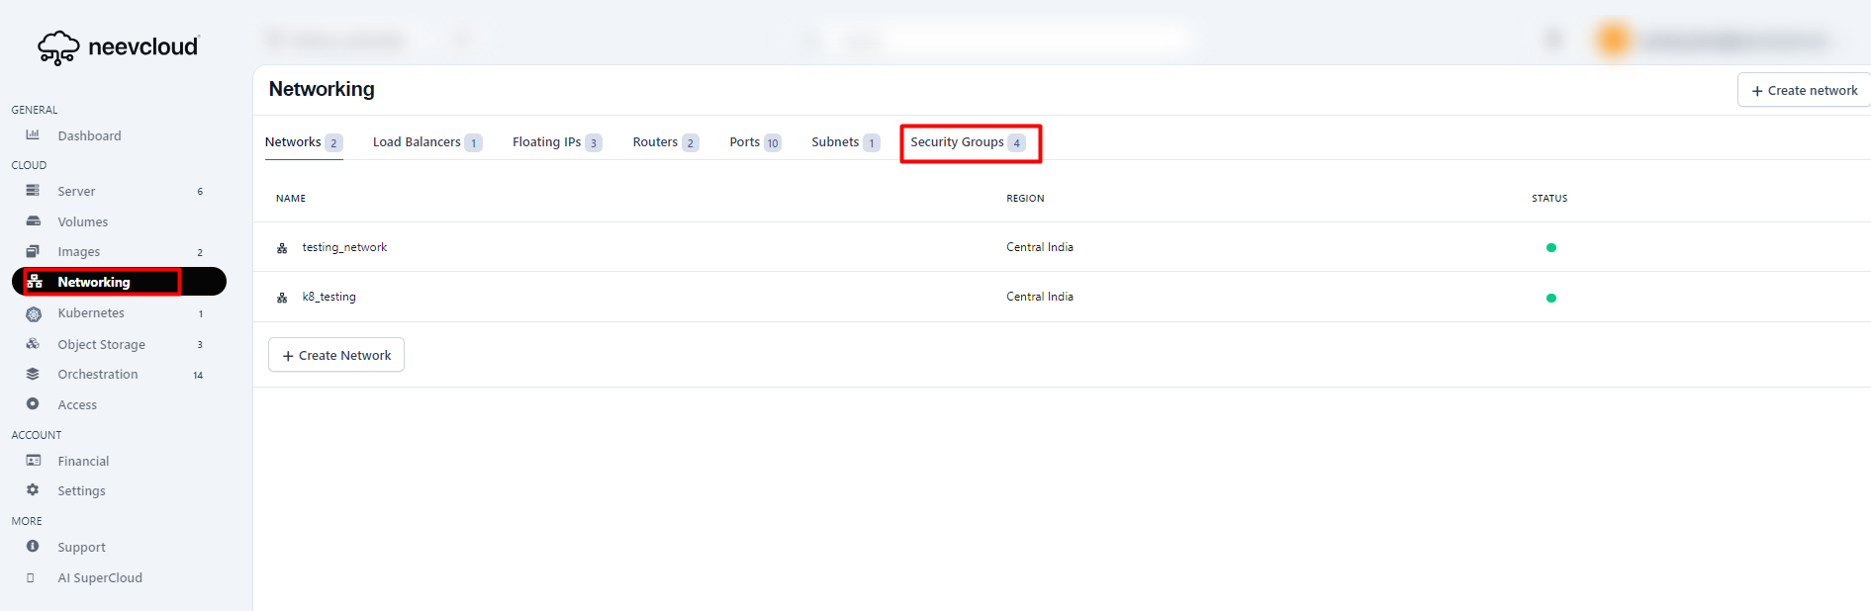Open the k8_testing network row
The image size is (1871, 611).
[x=328, y=297]
